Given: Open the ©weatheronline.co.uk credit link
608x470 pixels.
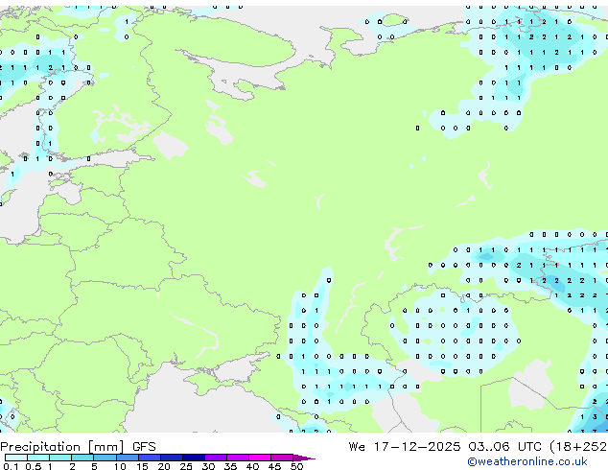Looking at the screenshot, I should [x=526, y=461].
